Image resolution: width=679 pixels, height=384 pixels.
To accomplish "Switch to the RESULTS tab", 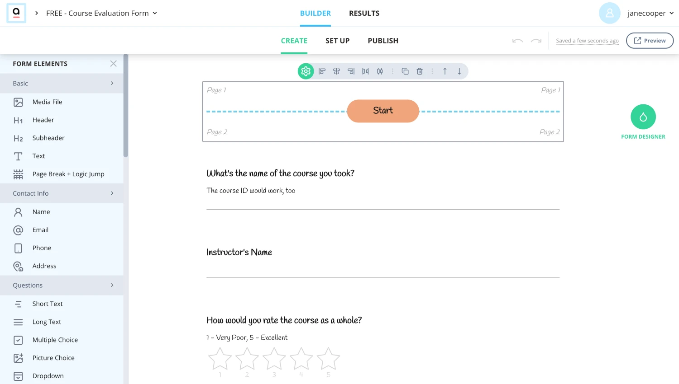I will pos(364,13).
